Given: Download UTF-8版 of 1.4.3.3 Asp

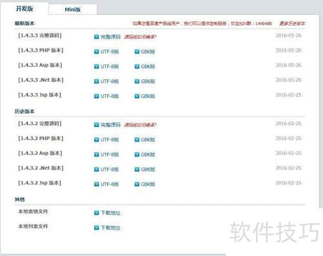Looking at the screenshot, I should pos(110,66).
